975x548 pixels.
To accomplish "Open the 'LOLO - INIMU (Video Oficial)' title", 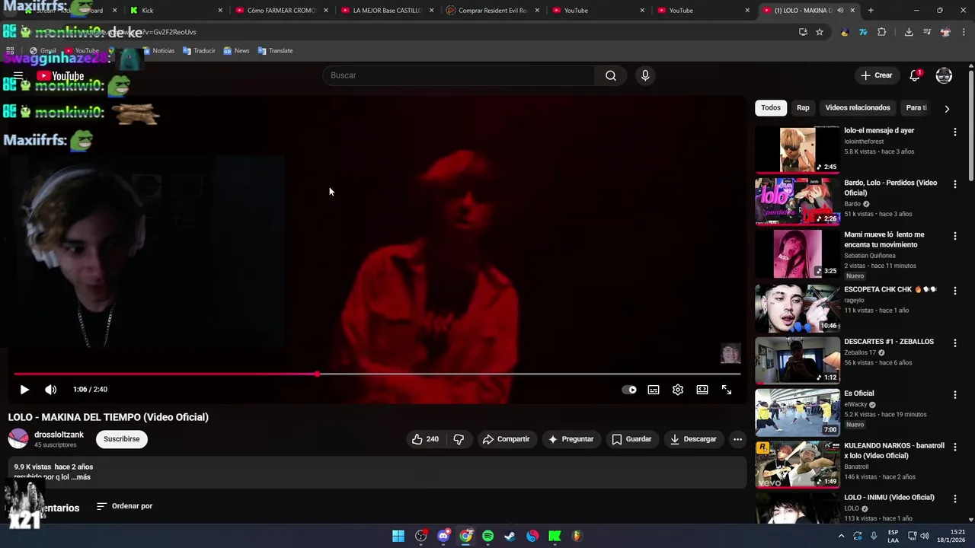I will 889,498.
